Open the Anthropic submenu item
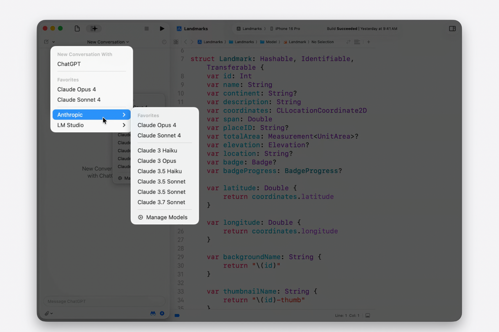 coord(91,115)
